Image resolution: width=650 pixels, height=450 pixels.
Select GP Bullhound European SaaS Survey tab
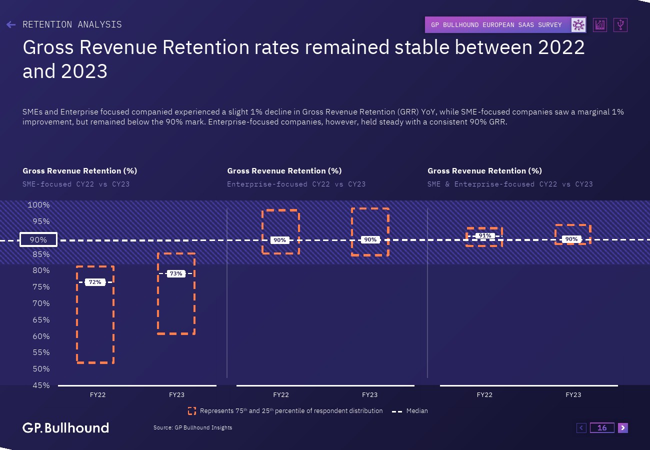[x=496, y=25]
